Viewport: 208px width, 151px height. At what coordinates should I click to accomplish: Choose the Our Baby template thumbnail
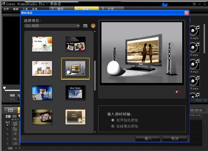click(x=42, y=44)
